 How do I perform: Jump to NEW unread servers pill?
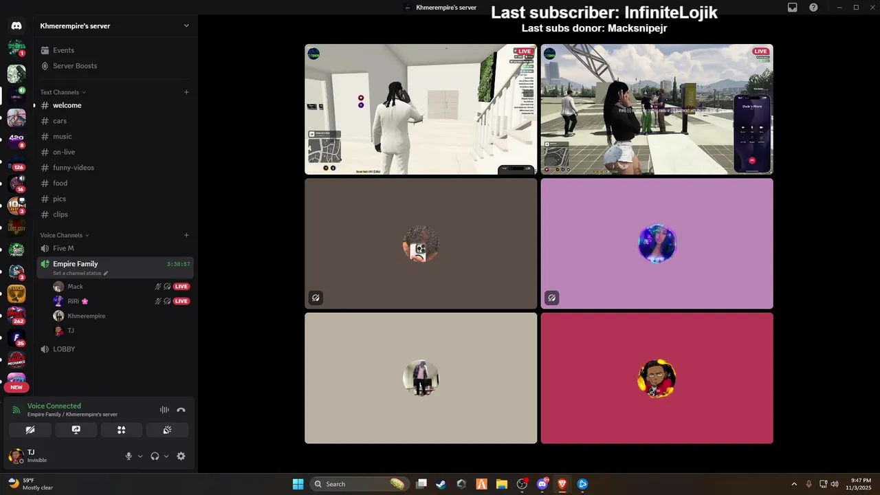[x=16, y=387]
